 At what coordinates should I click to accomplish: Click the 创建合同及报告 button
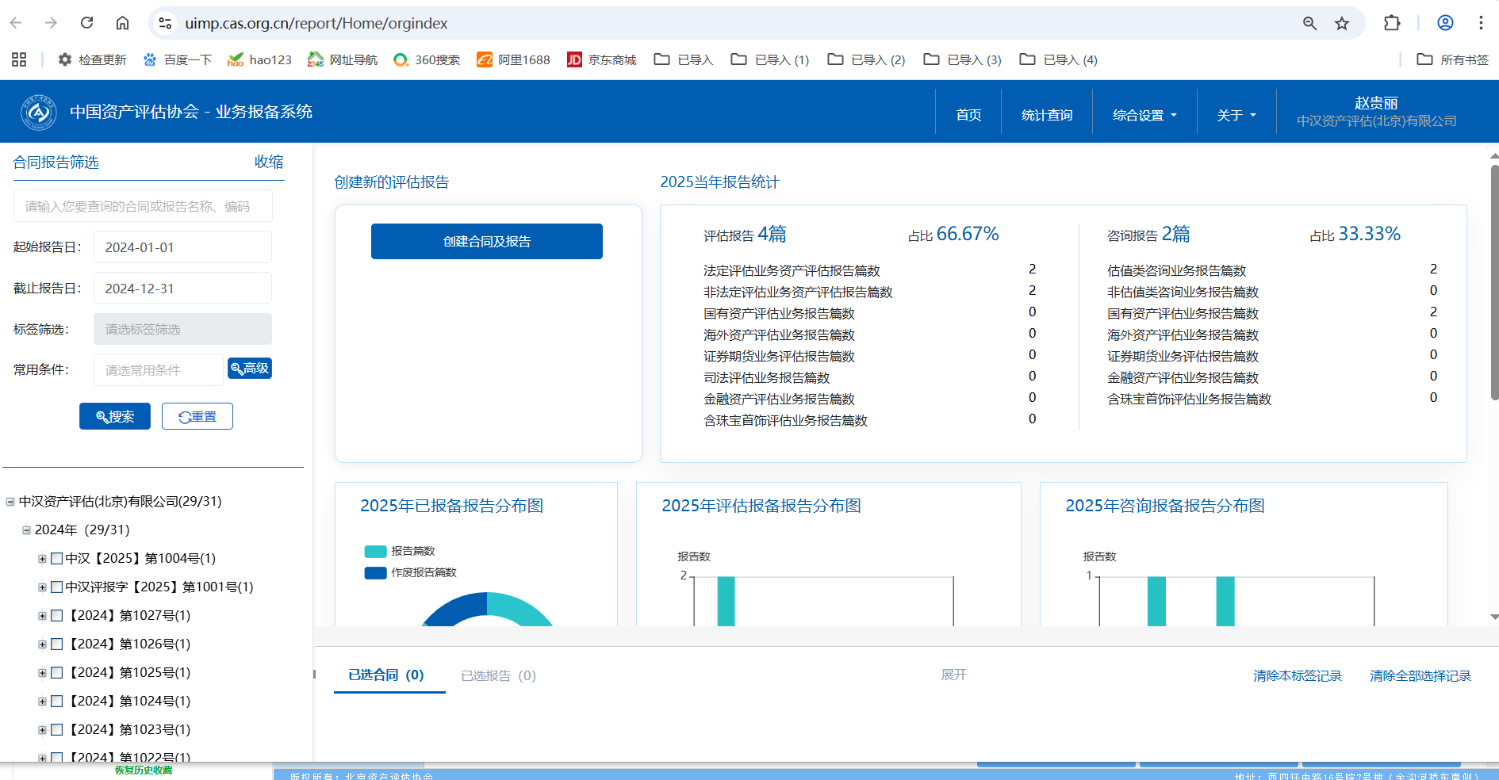486,241
